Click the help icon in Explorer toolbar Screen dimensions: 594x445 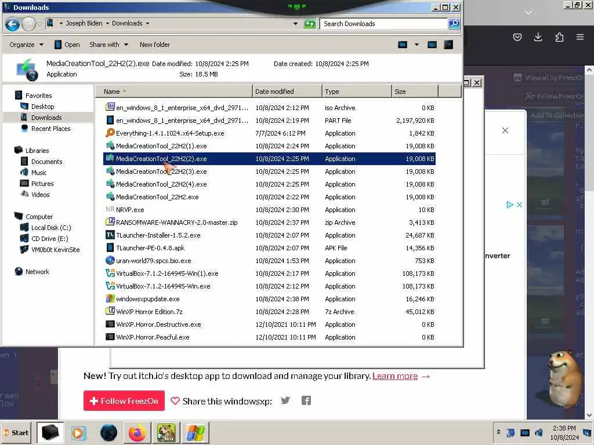click(x=448, y=45)
